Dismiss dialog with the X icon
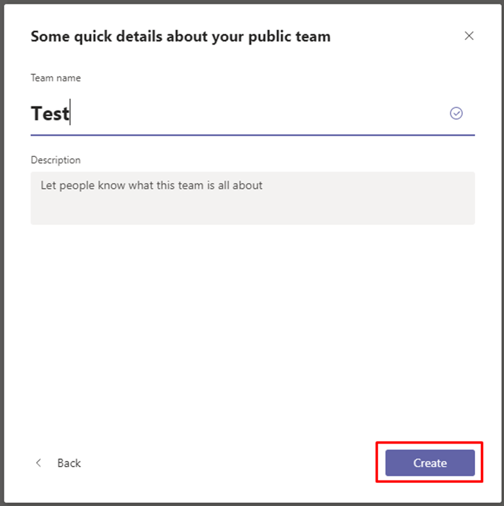Screen dimensions: 504x506 click(x=469, y=36)
